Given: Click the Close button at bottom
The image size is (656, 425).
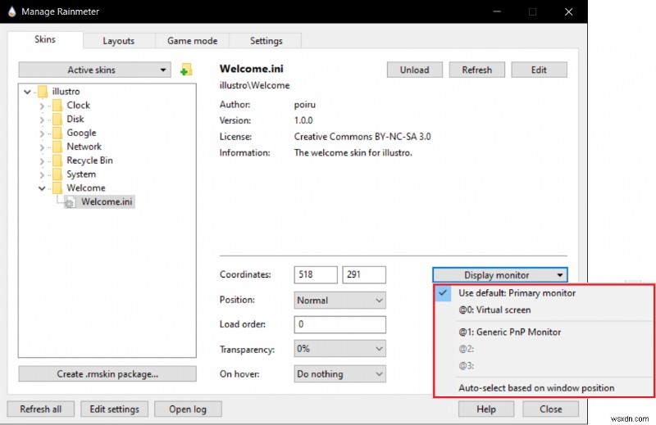Looking at the screenshot, I should (550, 409).
